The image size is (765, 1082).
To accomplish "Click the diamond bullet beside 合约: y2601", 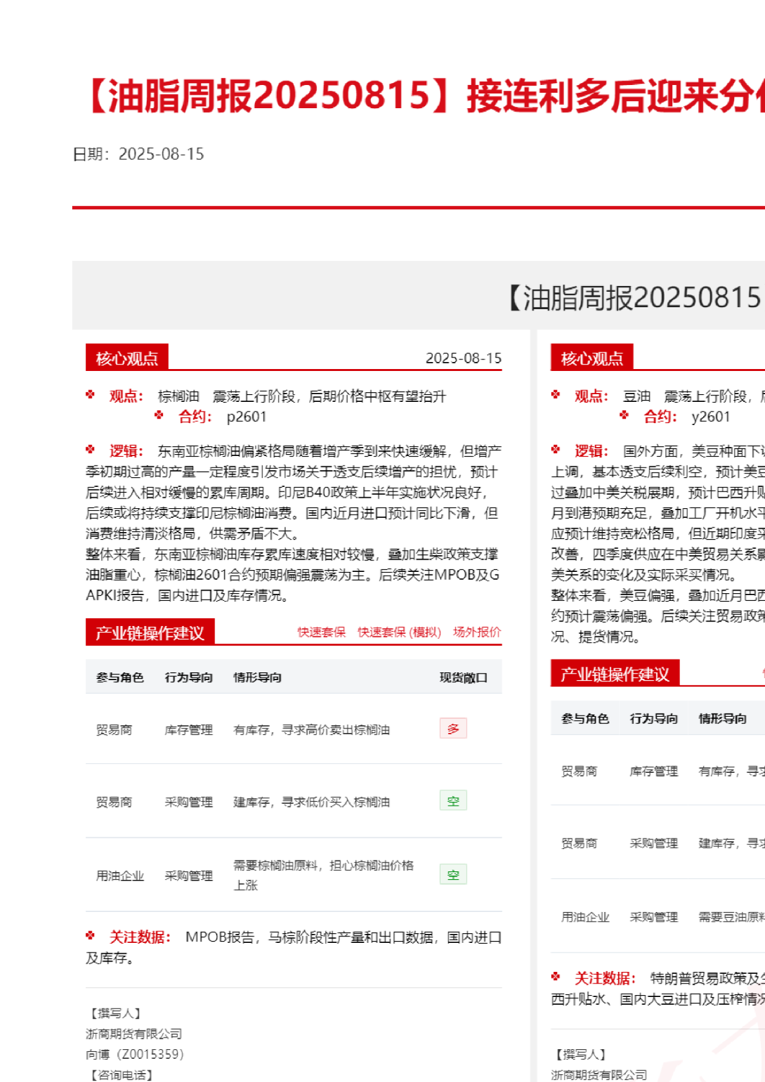I will pos(624,415).
